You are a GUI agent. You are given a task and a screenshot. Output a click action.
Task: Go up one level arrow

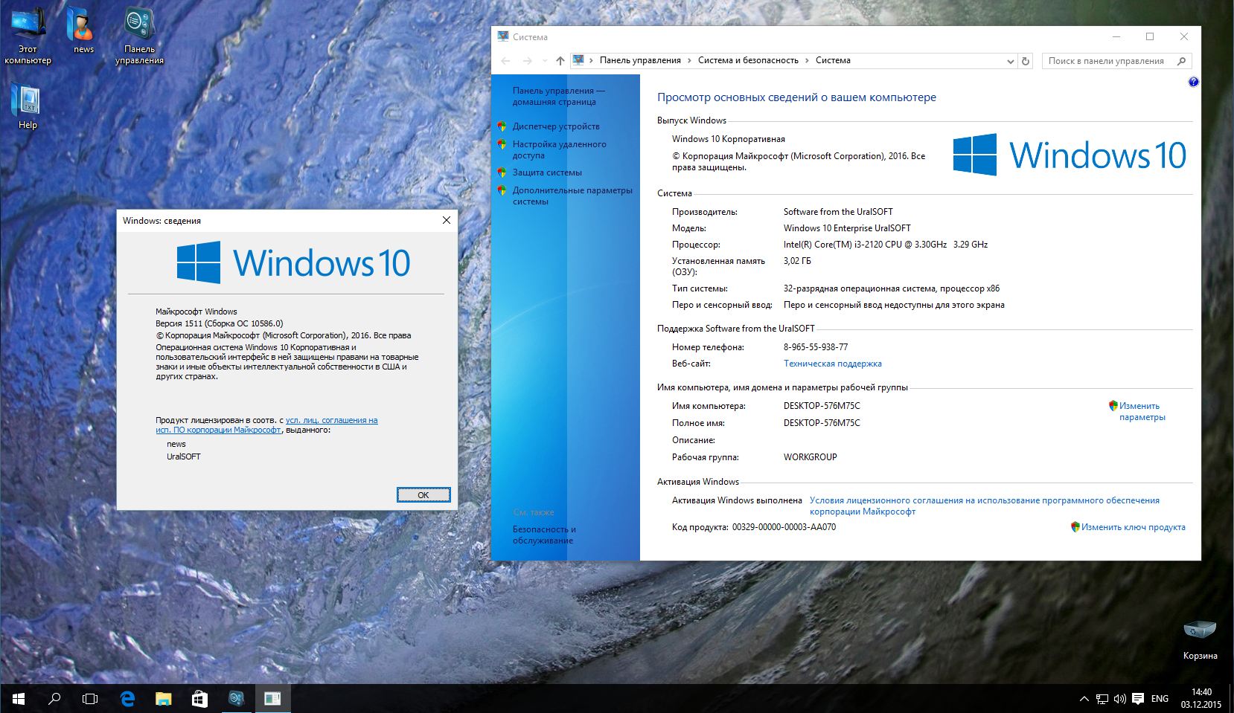tap(560, 61)
